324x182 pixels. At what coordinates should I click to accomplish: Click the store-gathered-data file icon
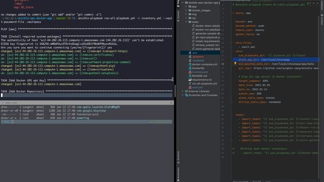[193, 49]
